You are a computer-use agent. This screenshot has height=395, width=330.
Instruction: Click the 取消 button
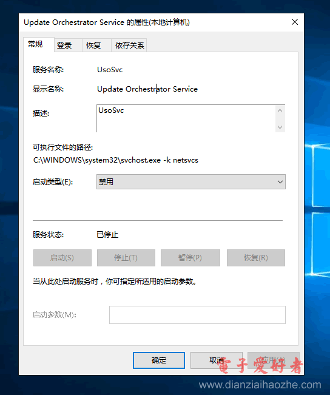pos(217,360)
